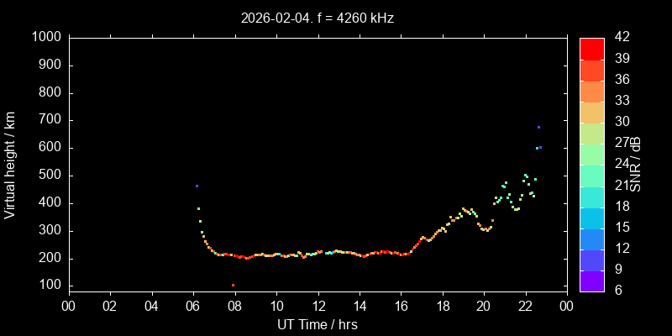This screenshot has width=672, height=336.
Task: Click the '500' tick on the height axis
Action: (50, 176)
